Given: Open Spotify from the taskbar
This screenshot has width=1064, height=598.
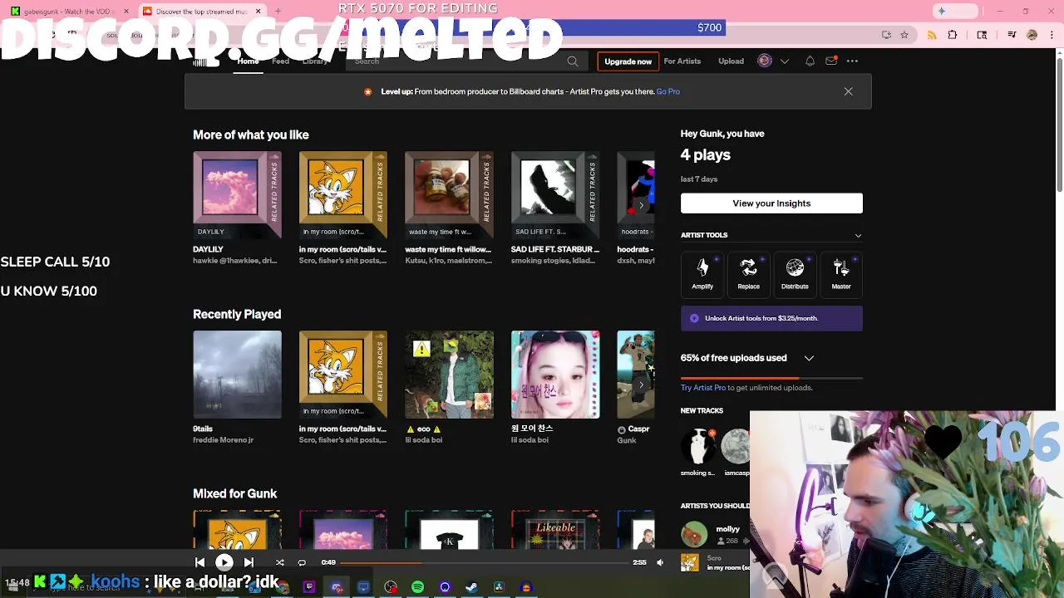Looking at the screenshot, I should (x=417, y=587).
